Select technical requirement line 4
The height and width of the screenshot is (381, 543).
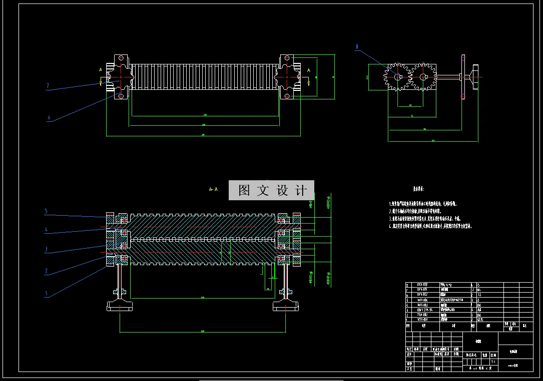point(430,226)
